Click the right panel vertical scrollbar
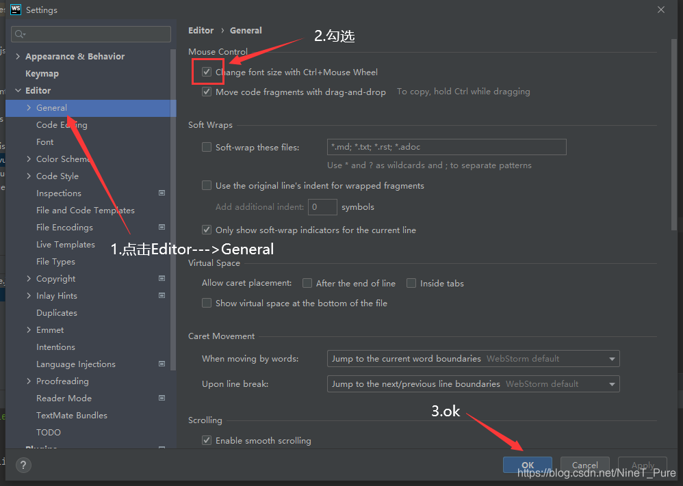This screenshot has width=683, height=486. coord(674,135)
